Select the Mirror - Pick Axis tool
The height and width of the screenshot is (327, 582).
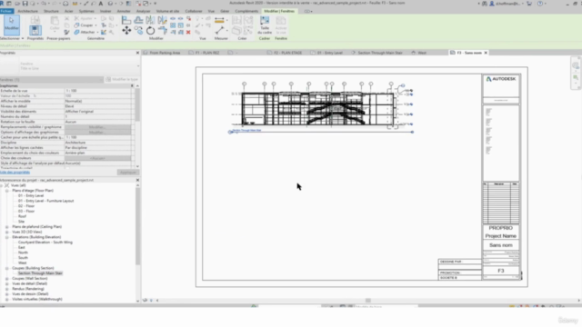click(x=150, y=20)
